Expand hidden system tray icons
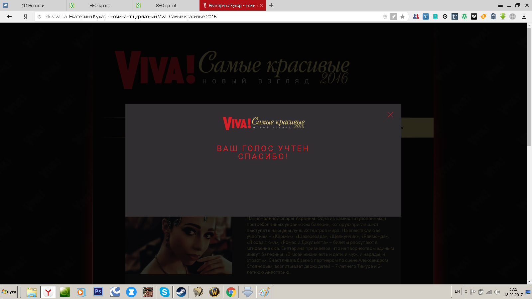This screenshot has height=299, width=532. 466,292
